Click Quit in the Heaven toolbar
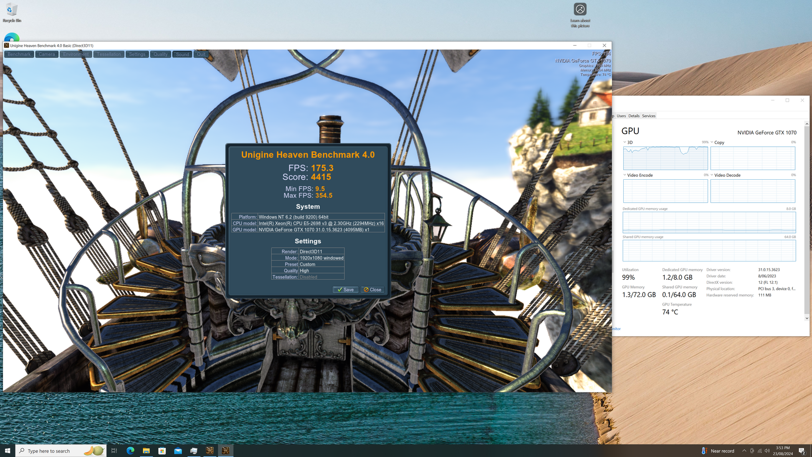 (201, 54)
